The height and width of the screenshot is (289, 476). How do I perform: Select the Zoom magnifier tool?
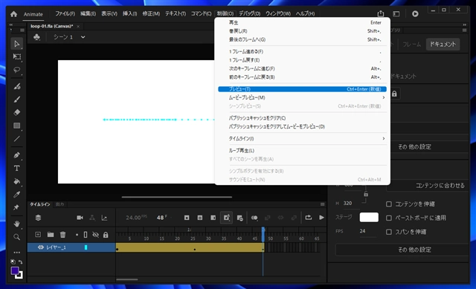17,237
